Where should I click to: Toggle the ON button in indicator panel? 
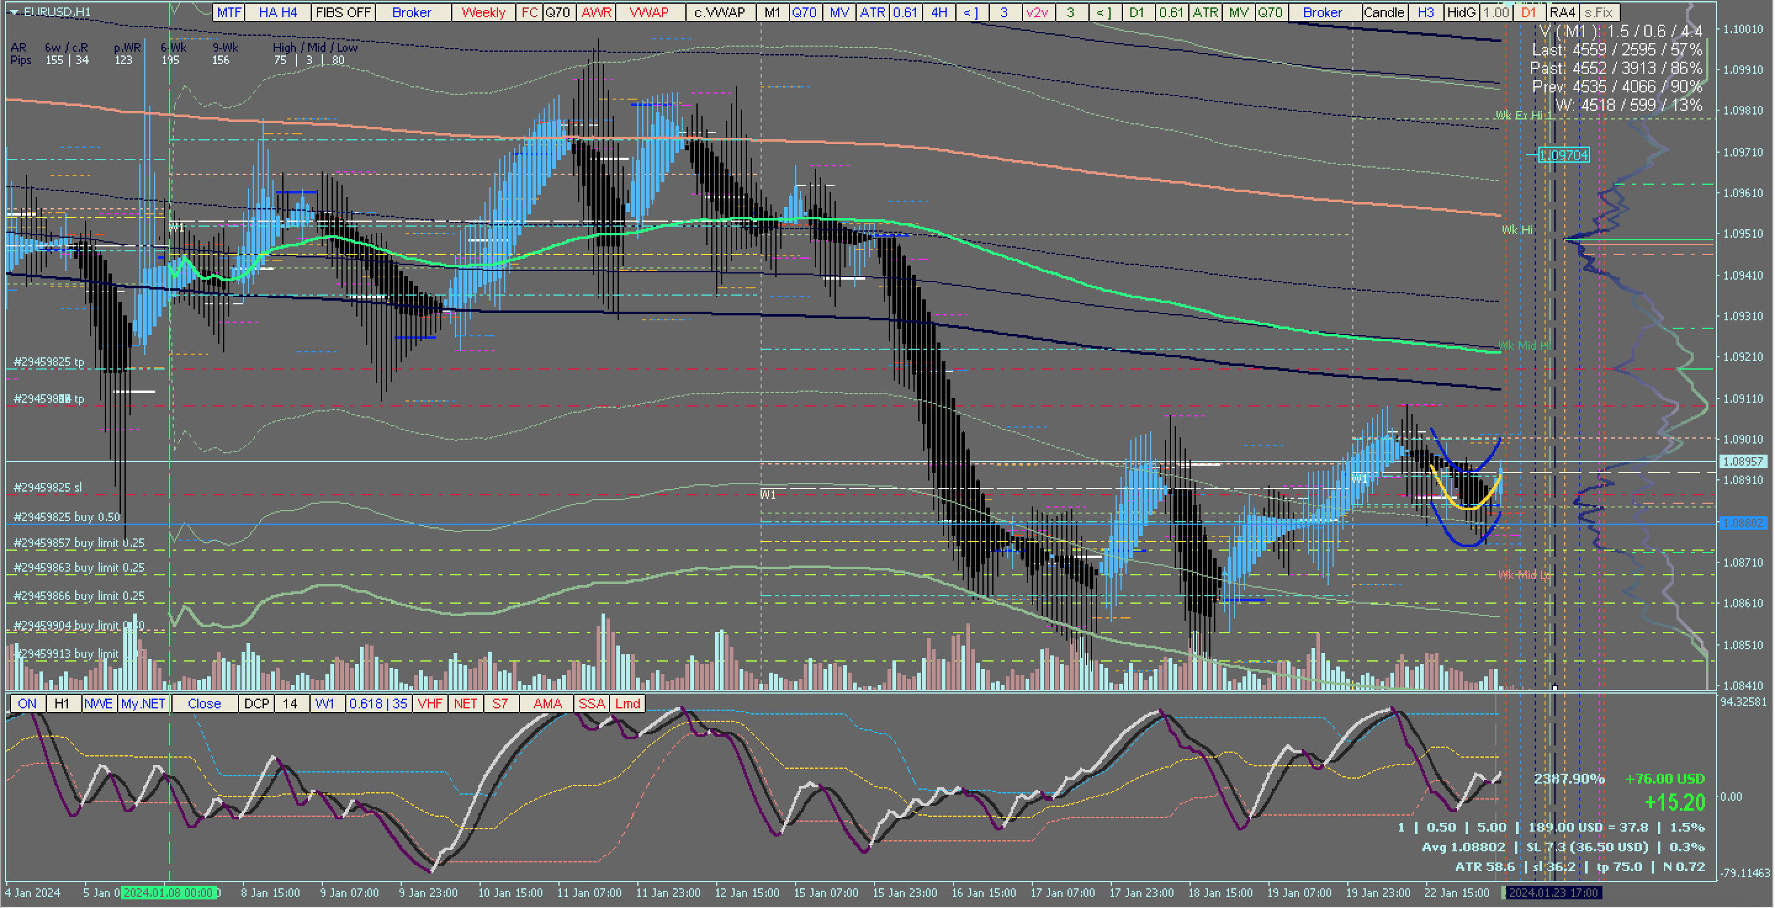point(27,703)
